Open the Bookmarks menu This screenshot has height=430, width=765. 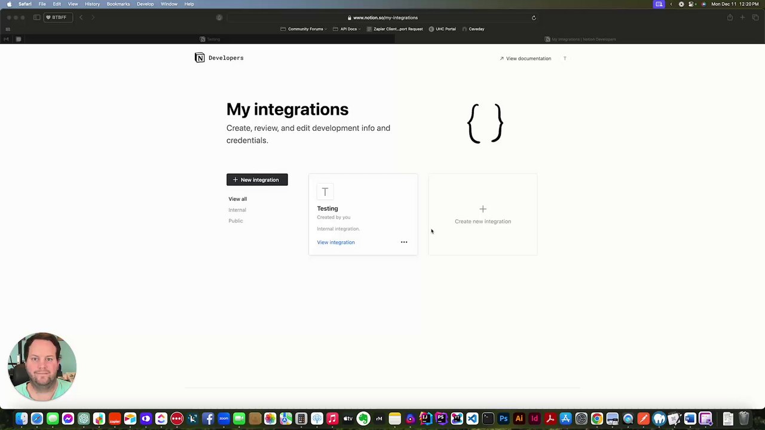click(x=118, y=4)
